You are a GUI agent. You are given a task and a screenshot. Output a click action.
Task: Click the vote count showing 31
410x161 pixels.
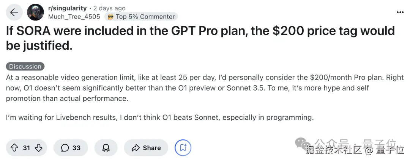pos(26,148)
